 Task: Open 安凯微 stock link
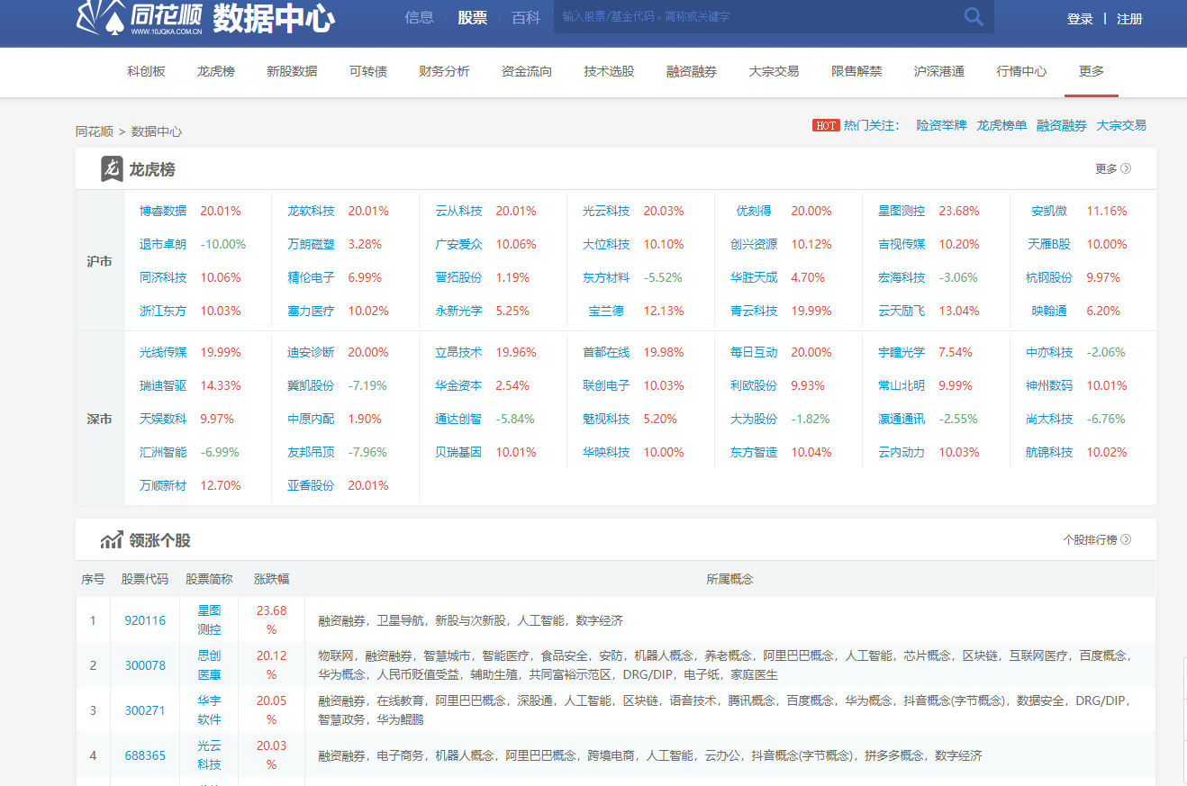click(x=1049, y=211)
